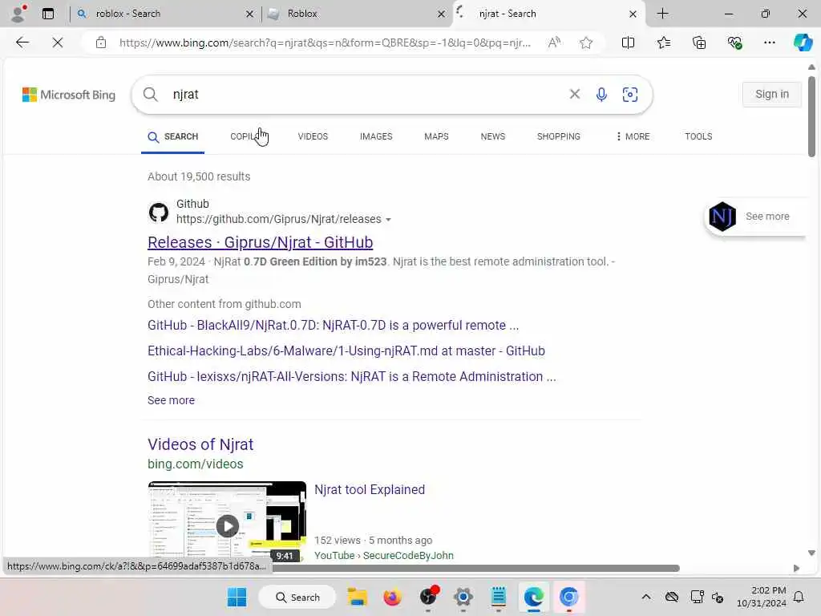Click See more under GitHub results
The image size is (821, 616).
171,400
